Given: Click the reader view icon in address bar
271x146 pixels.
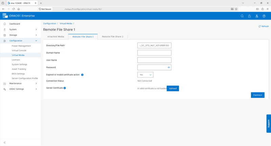Looking at the screenshot, I should pyautogui.click(x=232, y=9).
